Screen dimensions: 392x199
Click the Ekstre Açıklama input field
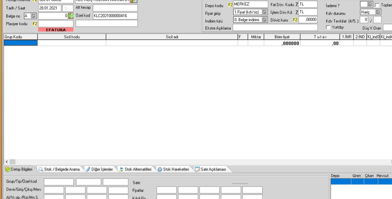275,27
